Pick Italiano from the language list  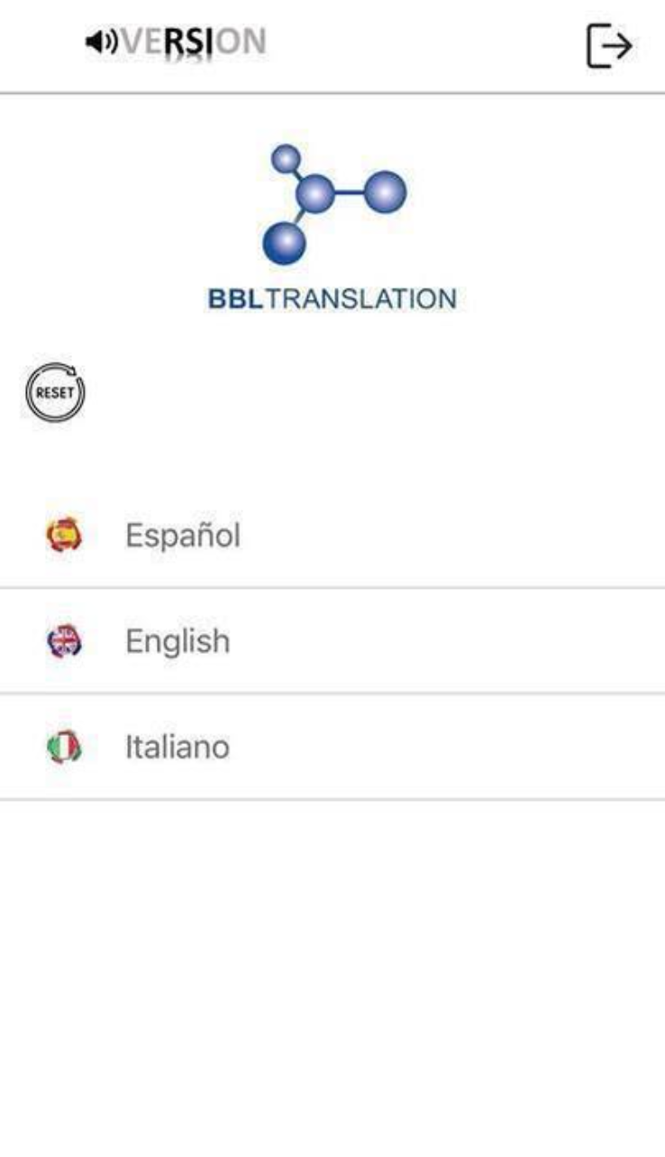click(x=178, y=748)
